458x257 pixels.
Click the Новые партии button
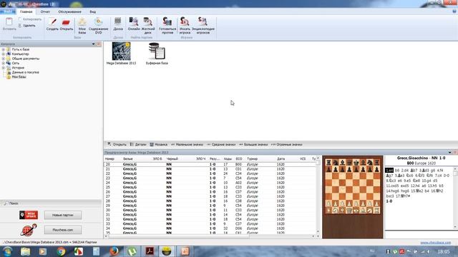click(x=63, y=215)
